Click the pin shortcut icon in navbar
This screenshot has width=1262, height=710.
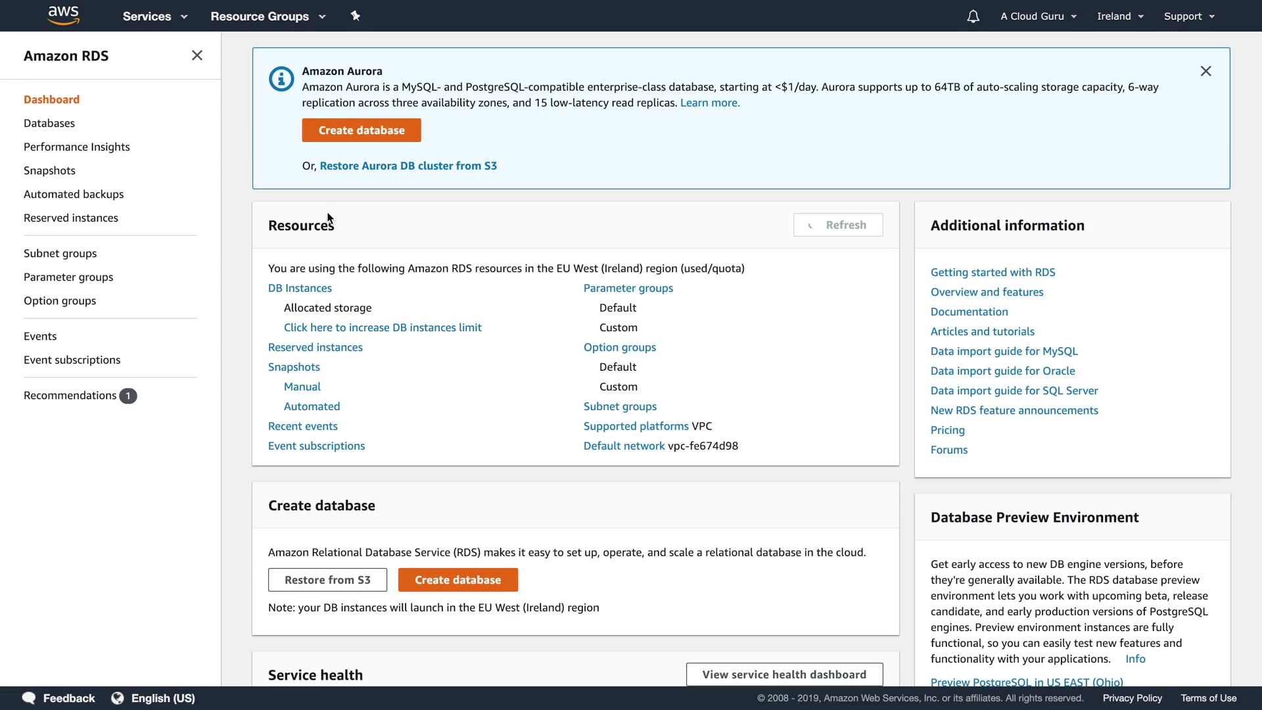click(x=356, y=16)
